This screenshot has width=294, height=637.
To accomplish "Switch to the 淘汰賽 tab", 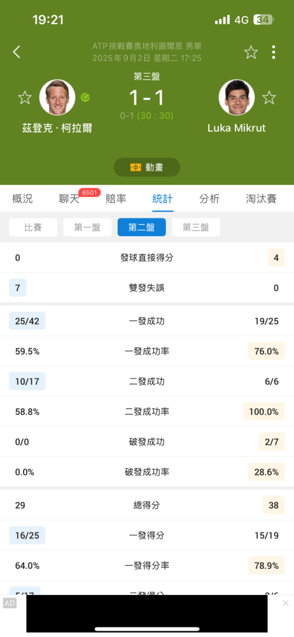I will [261, 199].
